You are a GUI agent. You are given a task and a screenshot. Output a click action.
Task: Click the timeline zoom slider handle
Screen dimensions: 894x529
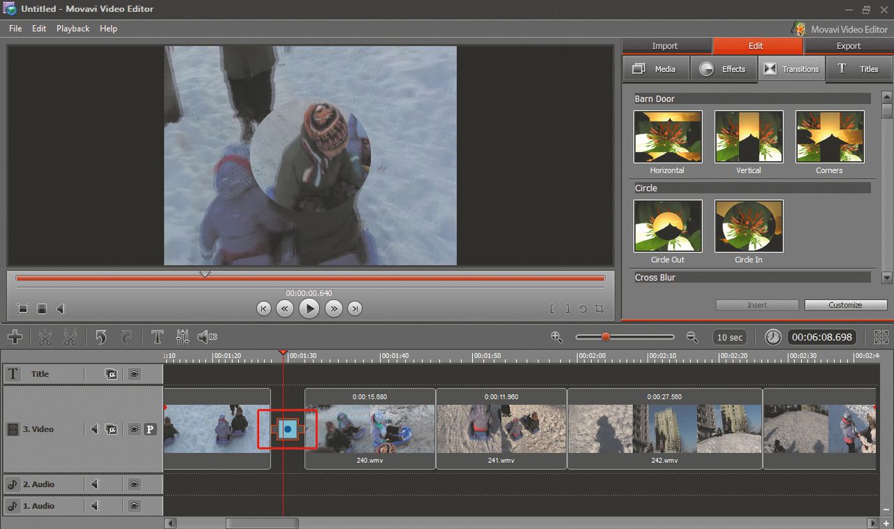tap(606, 337)
